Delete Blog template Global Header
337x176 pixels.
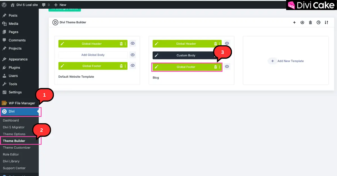coord(216,44)
